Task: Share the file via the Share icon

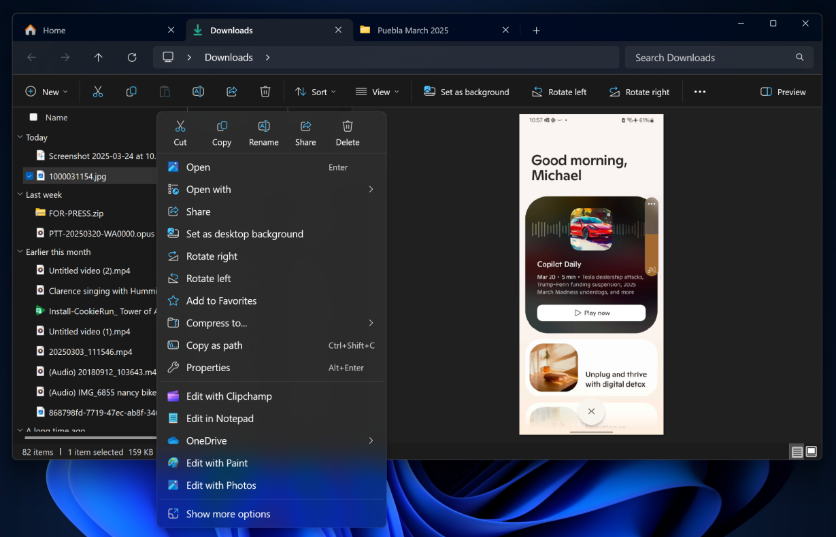Action: coord(305,133)
